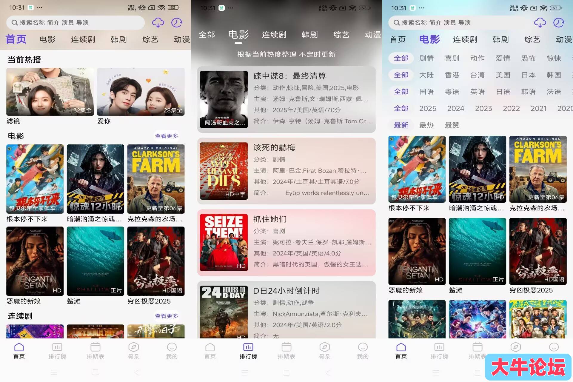Open D日24小时倒计时 ranking card
Image resolution: width=573 pixels, height=382 pixels.
coord(286,310)
